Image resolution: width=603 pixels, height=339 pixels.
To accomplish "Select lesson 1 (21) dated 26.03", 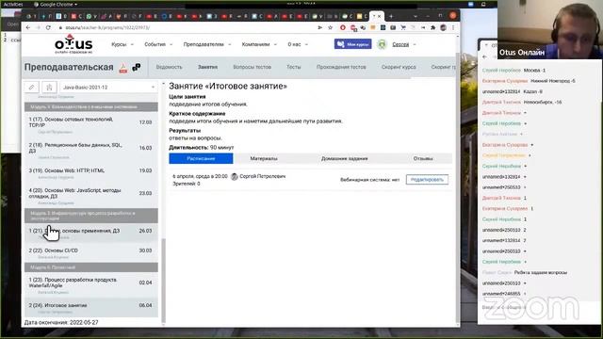I will (x=91, y=233).
